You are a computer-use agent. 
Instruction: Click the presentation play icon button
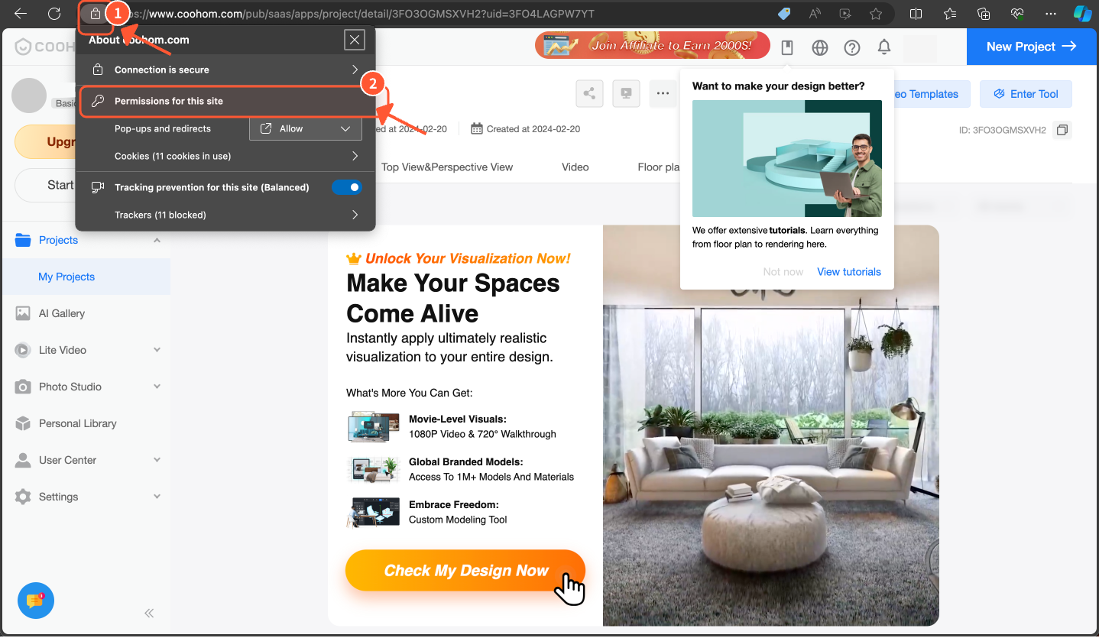626,94
